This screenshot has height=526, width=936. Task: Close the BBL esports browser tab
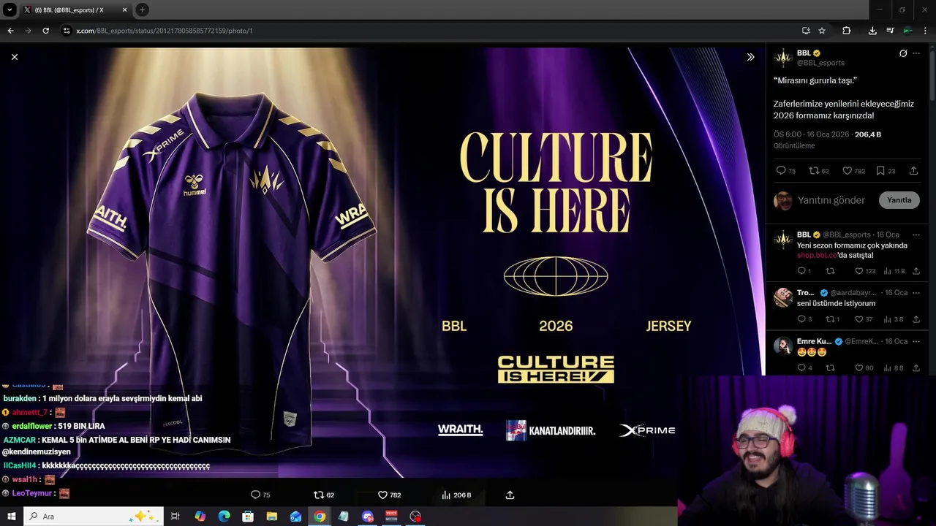(x=124, y=10)
